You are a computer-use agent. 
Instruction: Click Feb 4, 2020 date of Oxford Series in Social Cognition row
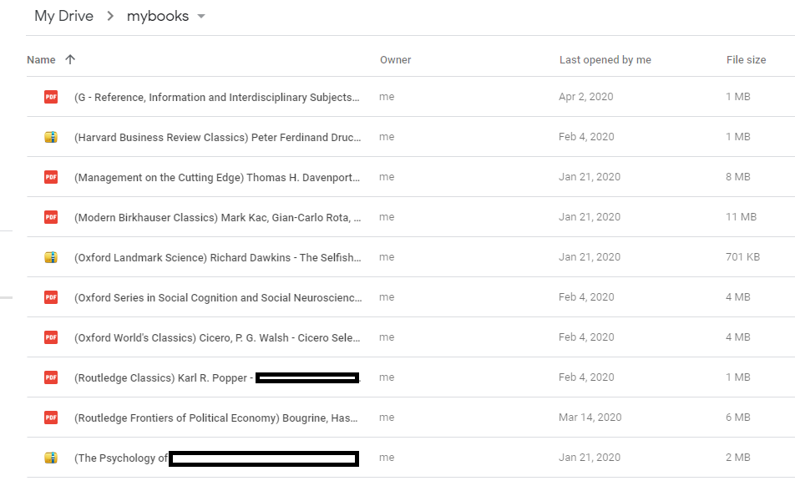pos(586,297)
